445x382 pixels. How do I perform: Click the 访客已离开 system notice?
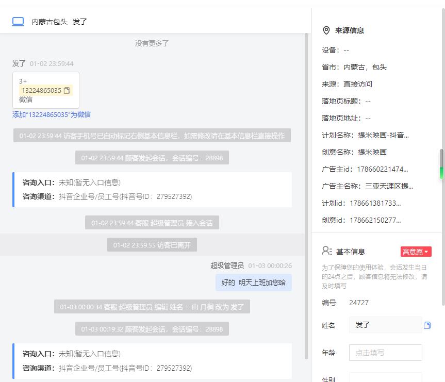click(152, 245)
